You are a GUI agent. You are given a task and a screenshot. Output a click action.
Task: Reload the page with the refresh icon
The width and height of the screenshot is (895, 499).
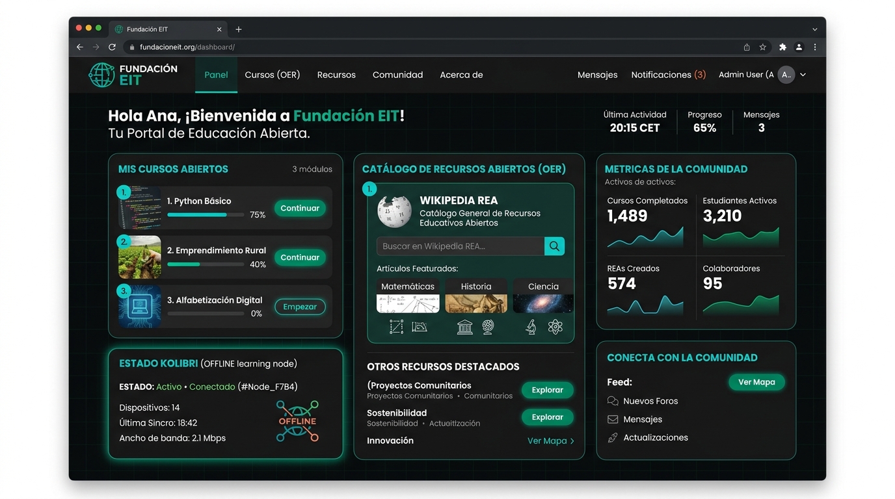[x=112, y=47]
